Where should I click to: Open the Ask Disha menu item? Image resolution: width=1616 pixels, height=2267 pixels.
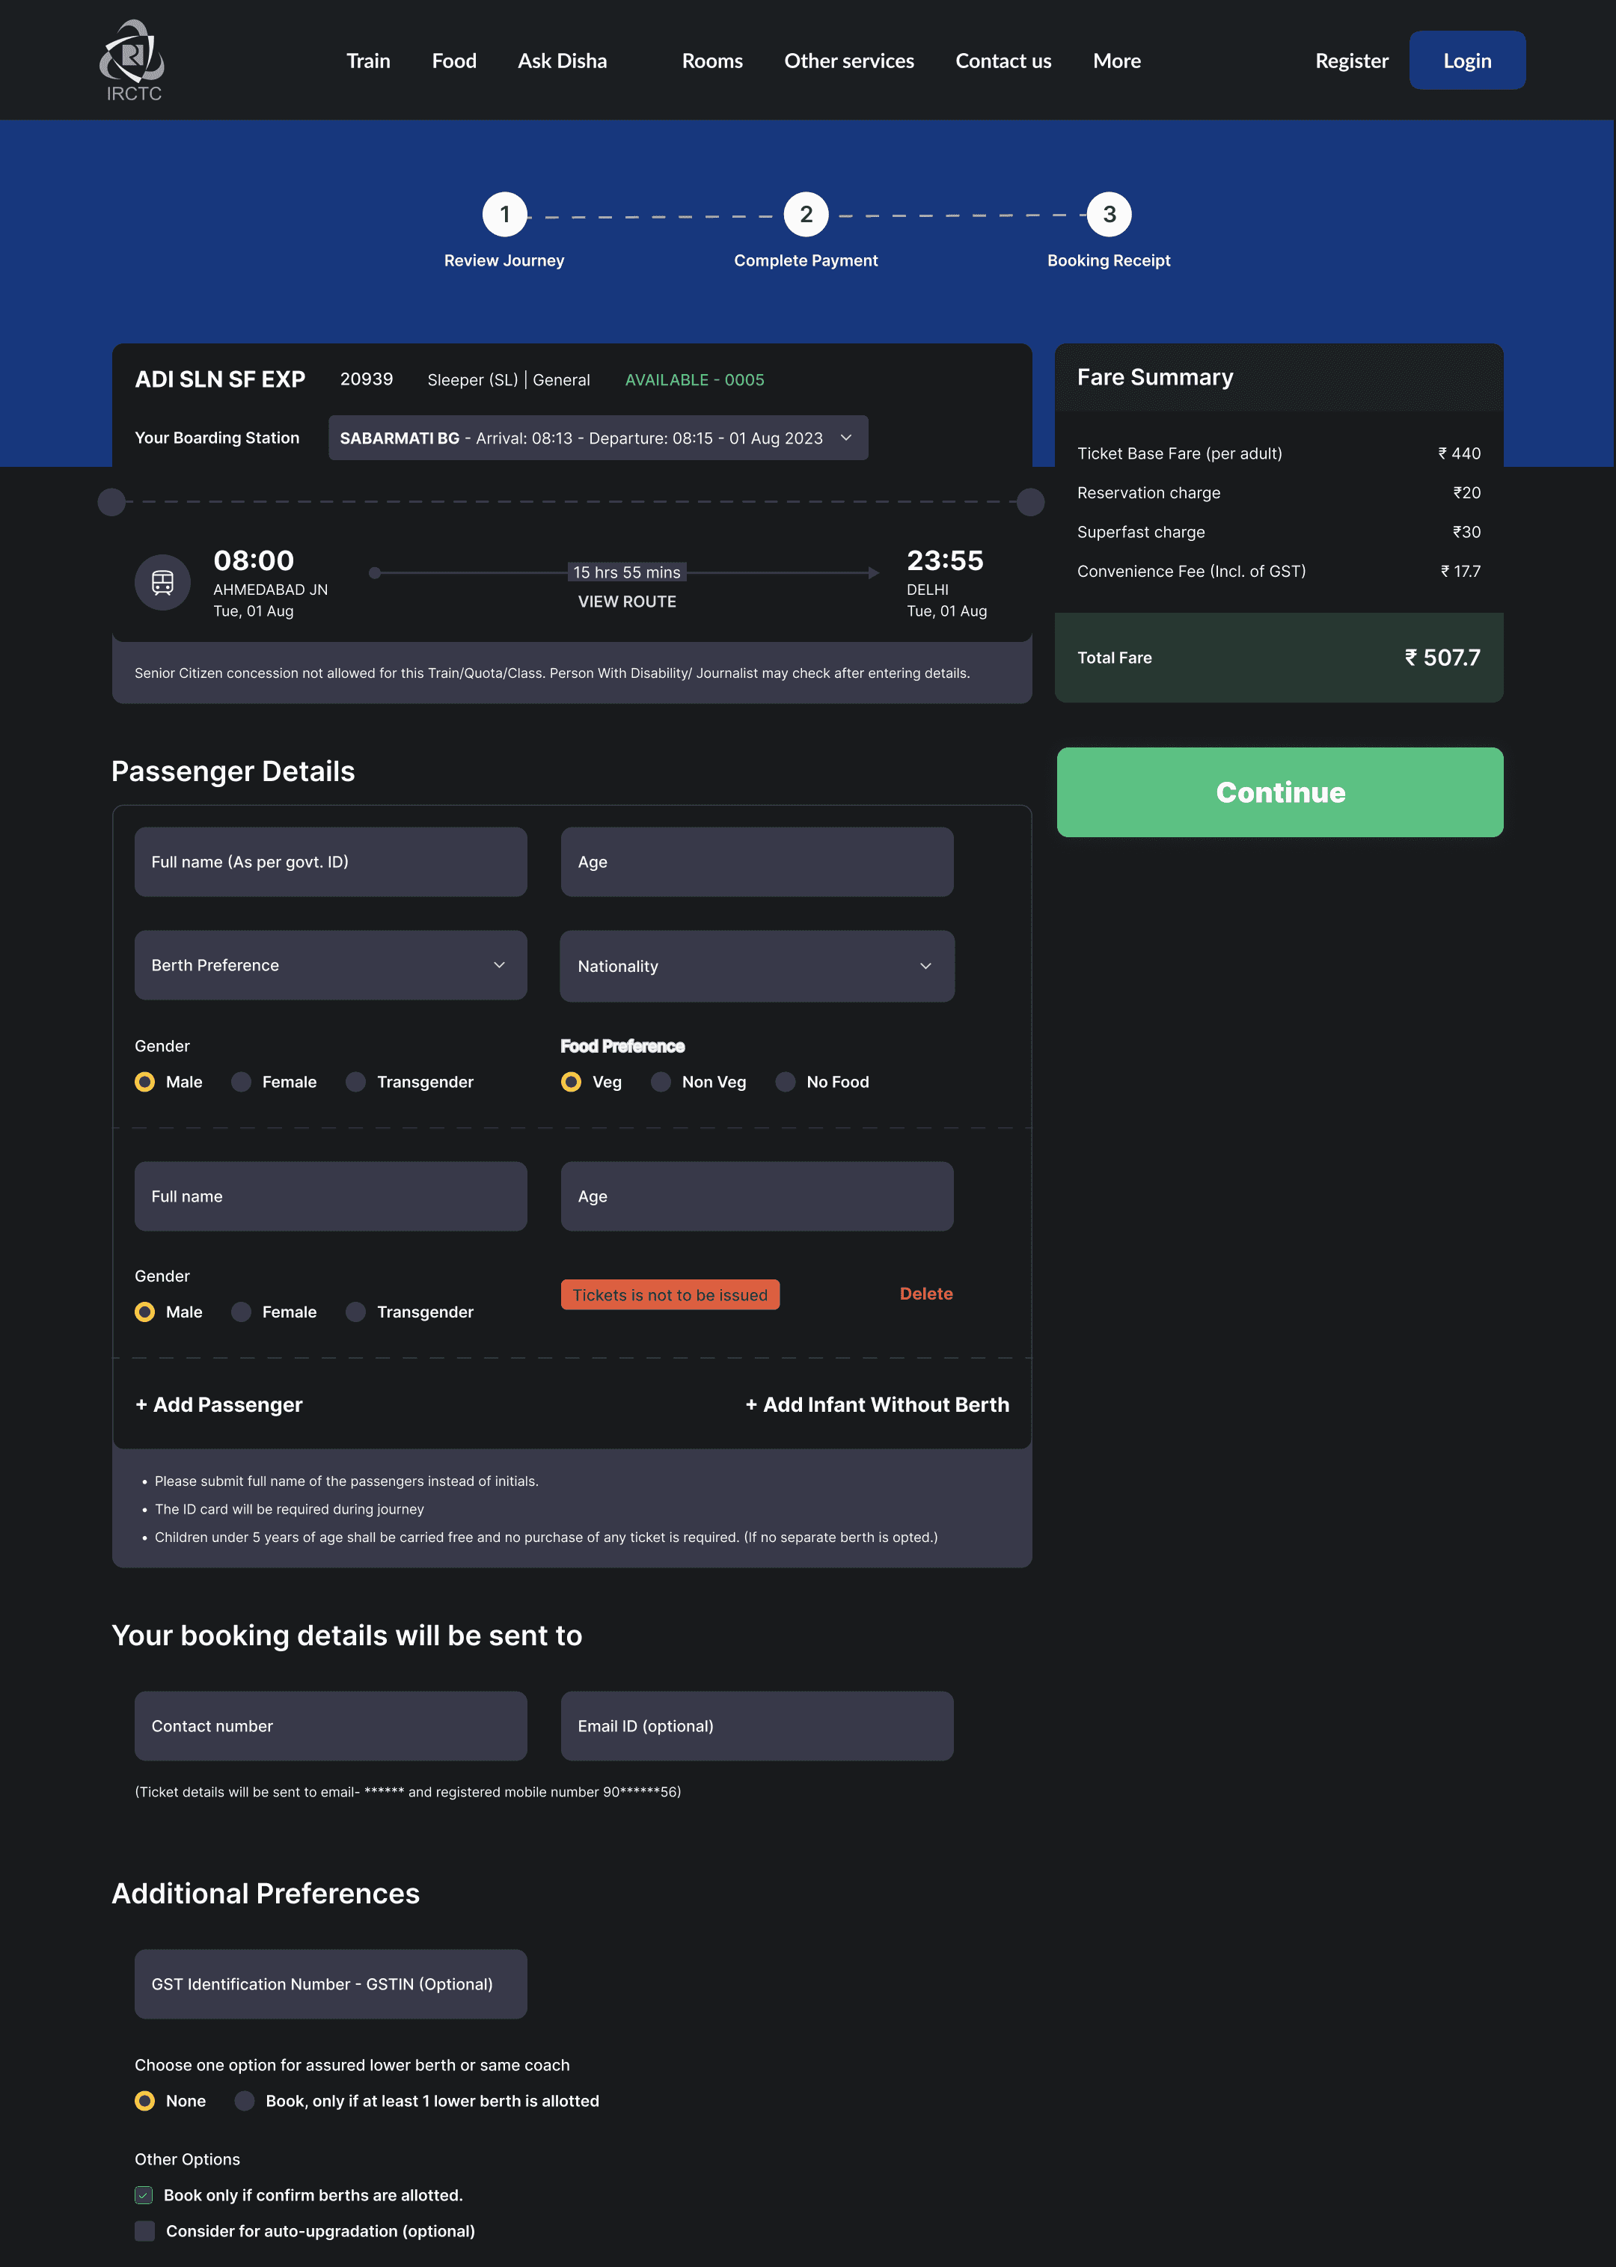point(562,61)
